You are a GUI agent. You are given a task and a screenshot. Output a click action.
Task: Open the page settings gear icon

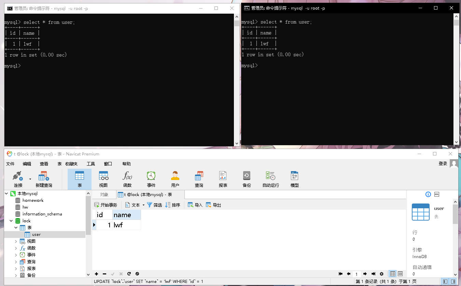[382, 274]
